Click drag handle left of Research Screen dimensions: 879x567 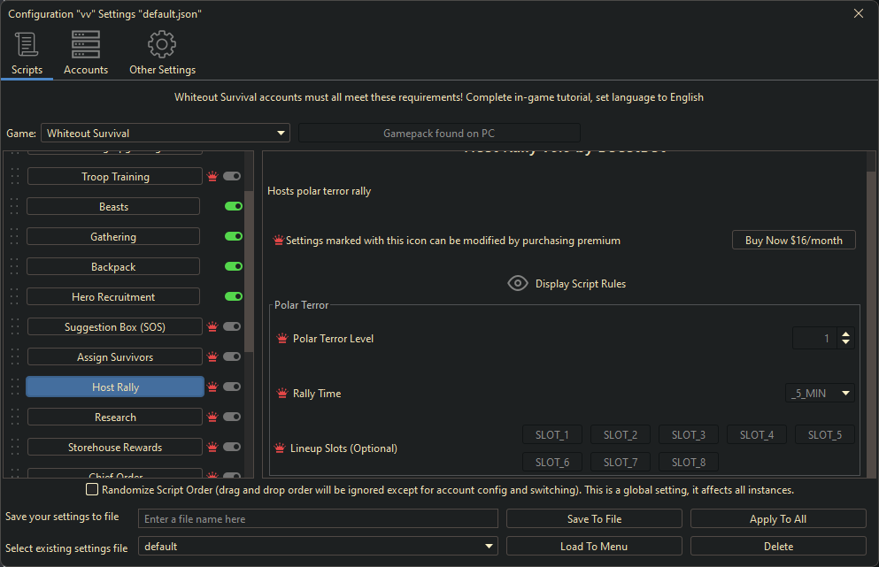click(x=14, y=417)
